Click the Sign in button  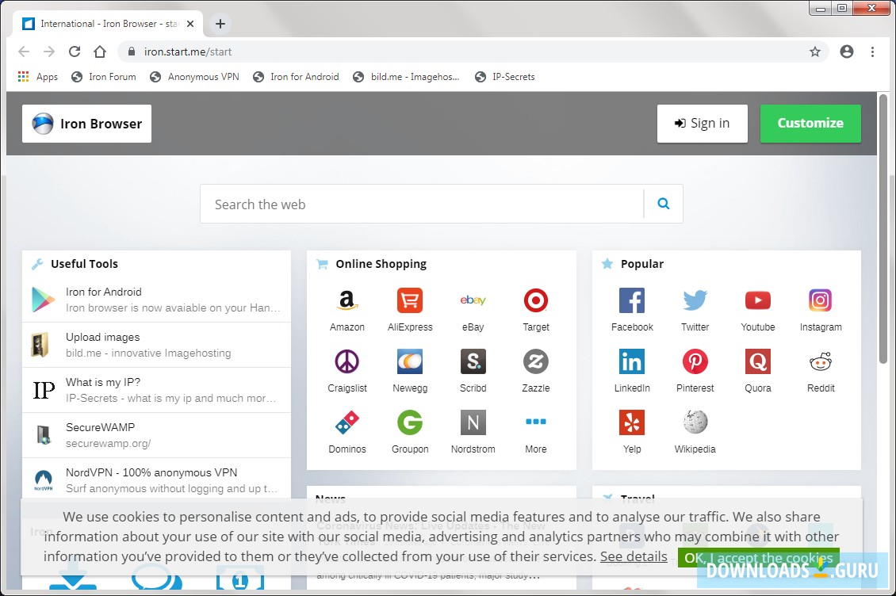(703, 124)
